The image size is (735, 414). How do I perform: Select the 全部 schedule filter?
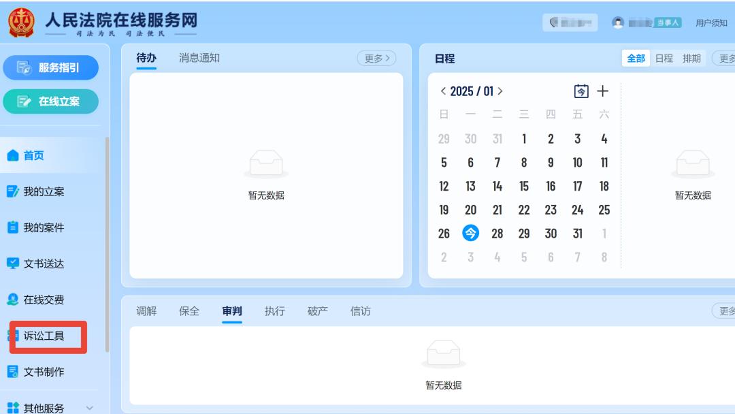coord(636,59)
